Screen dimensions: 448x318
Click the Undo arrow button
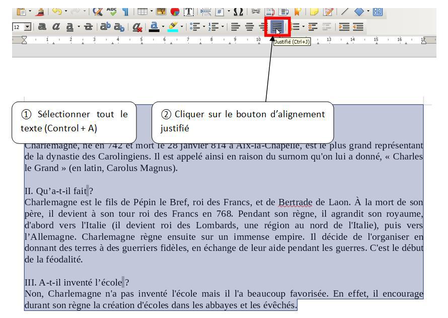pos(56,11)
